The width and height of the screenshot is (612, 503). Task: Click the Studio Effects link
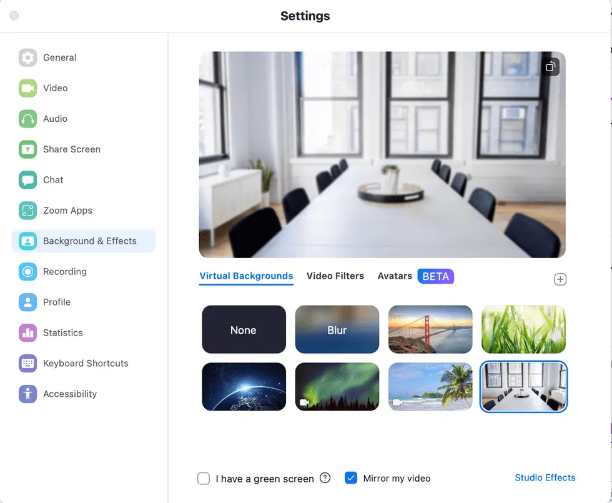(545, 477)
